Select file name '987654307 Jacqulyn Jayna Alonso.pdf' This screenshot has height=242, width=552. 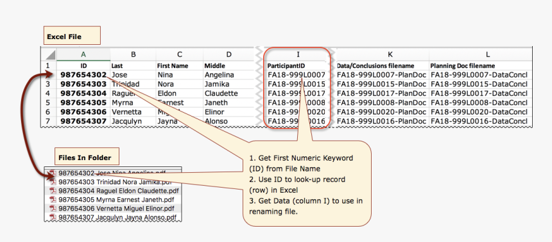click(117, 218)
